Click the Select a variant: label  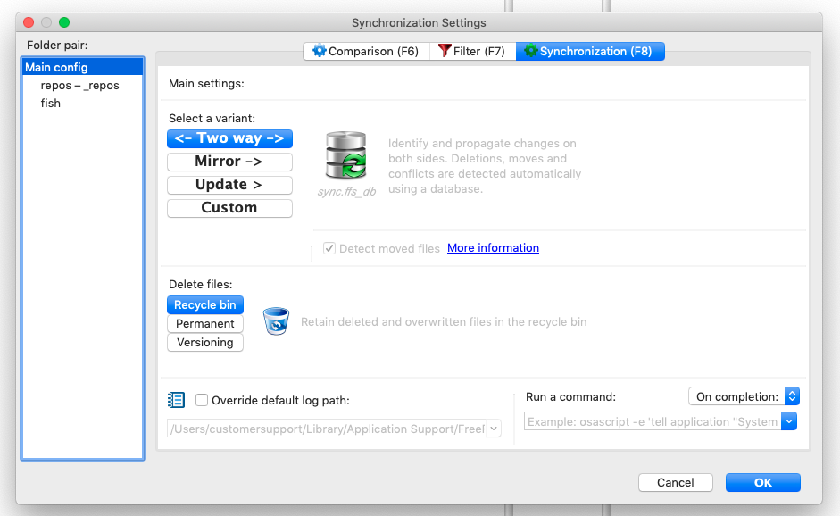click(212, 119)
